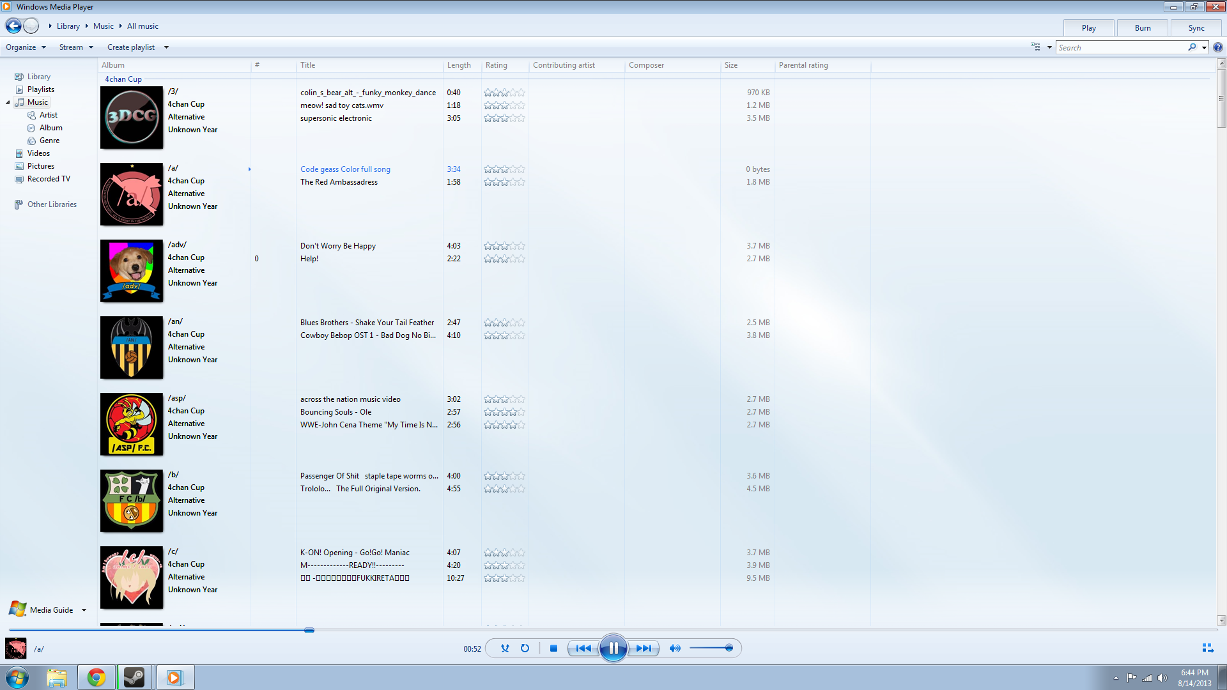The width and height of the screenshot is (1227, 690).
Task: Select Recorded TV in the navigation pane
Action: [49, 179]
